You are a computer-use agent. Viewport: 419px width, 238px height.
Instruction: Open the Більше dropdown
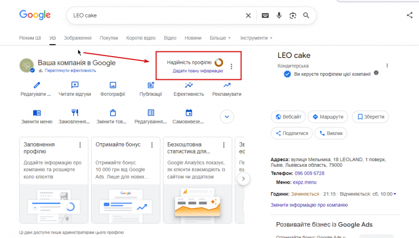pyautogui.click(x=220, y=38)
